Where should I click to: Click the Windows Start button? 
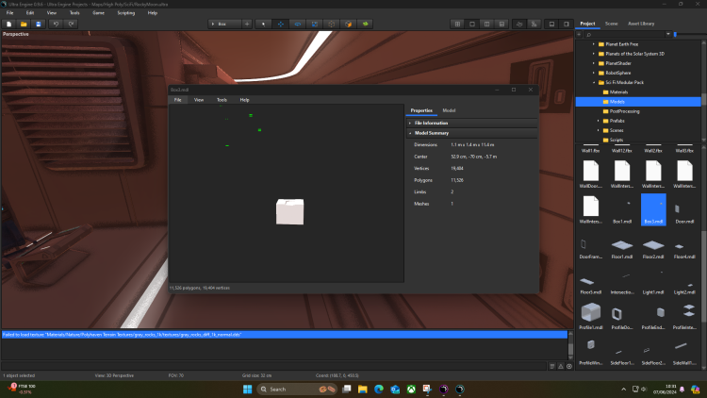[x=248, y=389]
